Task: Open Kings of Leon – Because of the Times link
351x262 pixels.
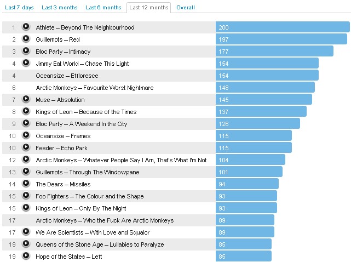Action: coord(86,112)
